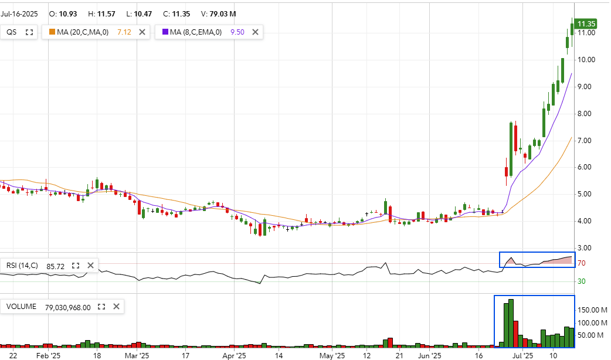Click the Apr '25 time axis label
This screenshot has height=360, width=611.
tap(234, 355)
